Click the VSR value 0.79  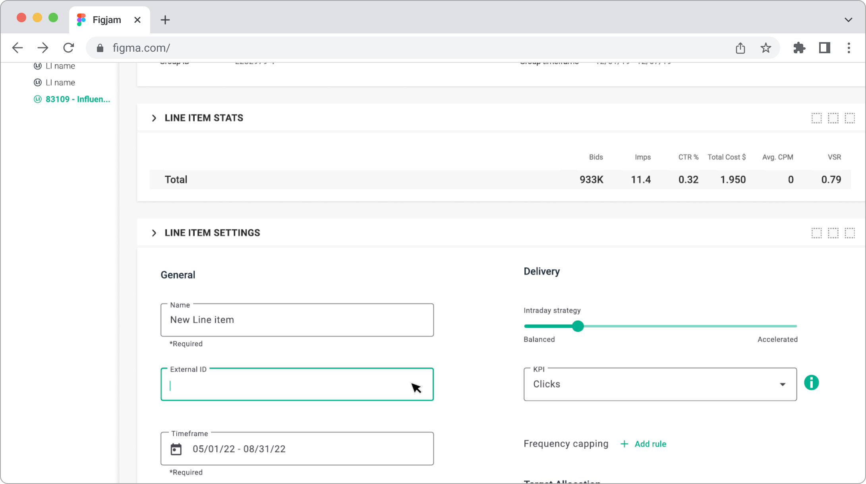[831, 180]
